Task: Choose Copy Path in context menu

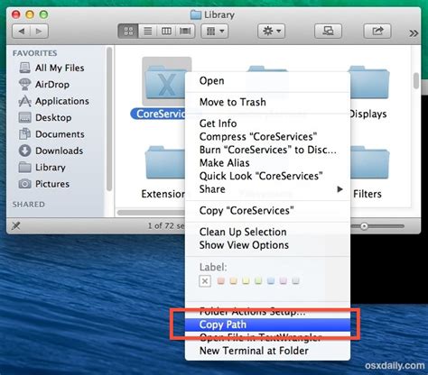Action: [267, 325]
